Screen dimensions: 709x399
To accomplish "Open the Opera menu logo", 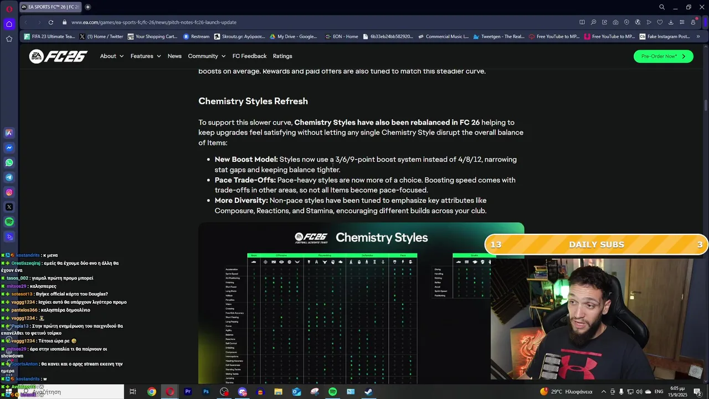I will (x=9, y=8).
